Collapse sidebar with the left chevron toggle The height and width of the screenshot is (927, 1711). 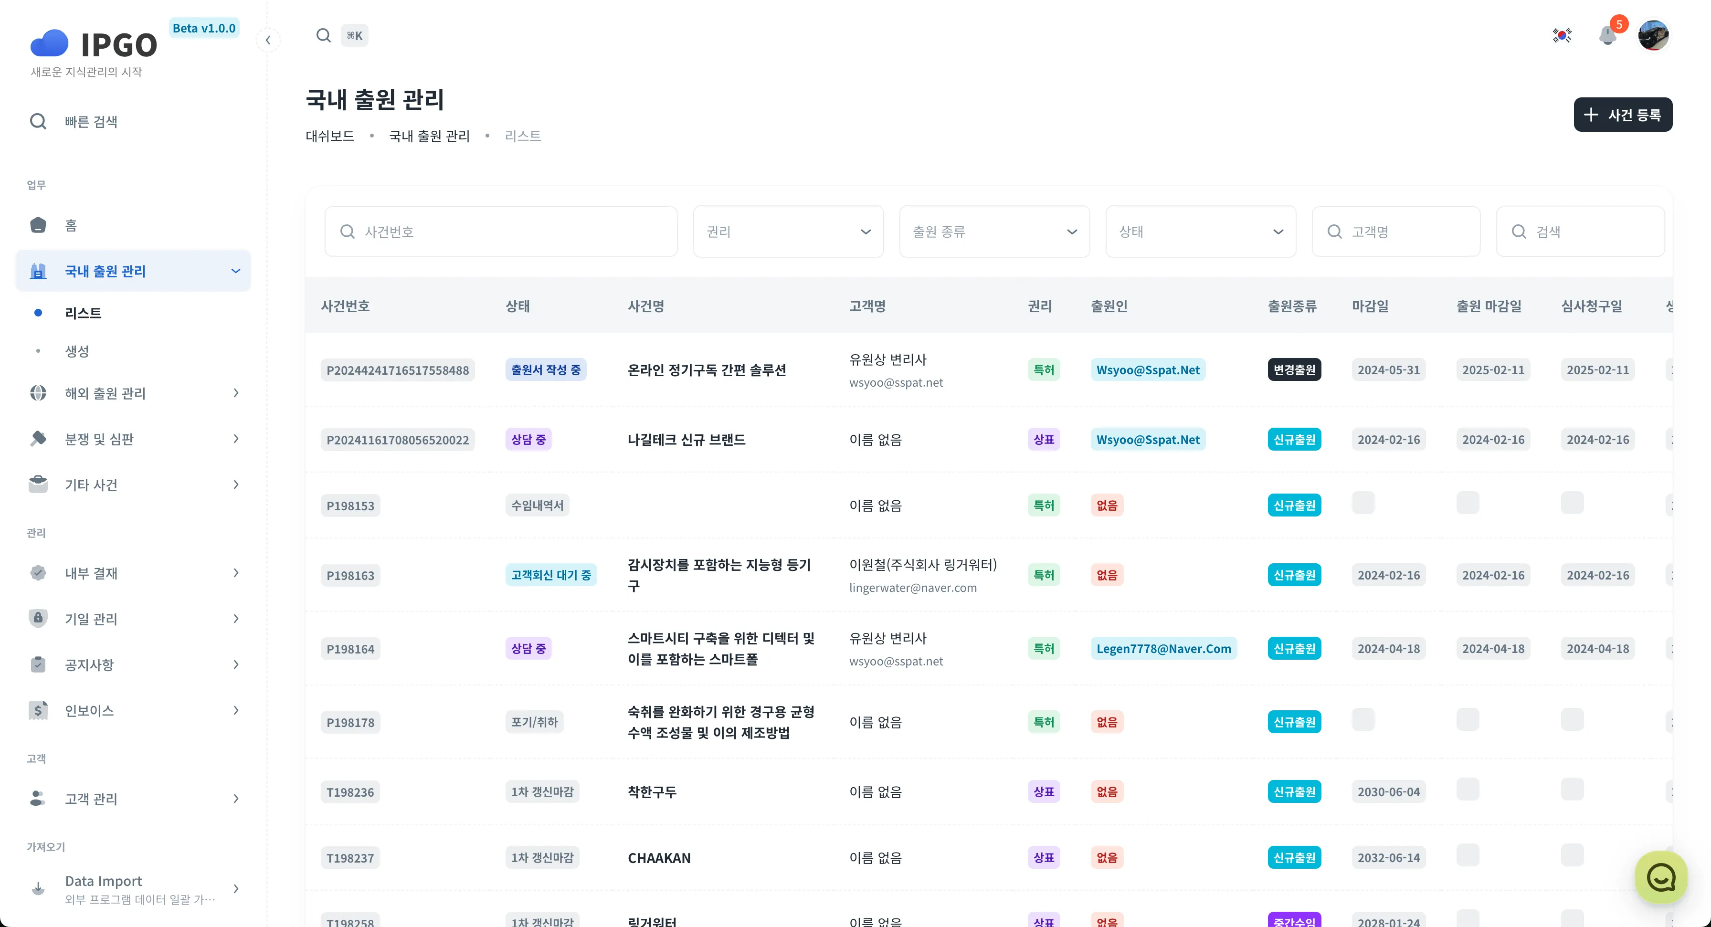click(268, 40)
